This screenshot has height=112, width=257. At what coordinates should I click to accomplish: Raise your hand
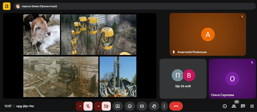pos(154,106)
